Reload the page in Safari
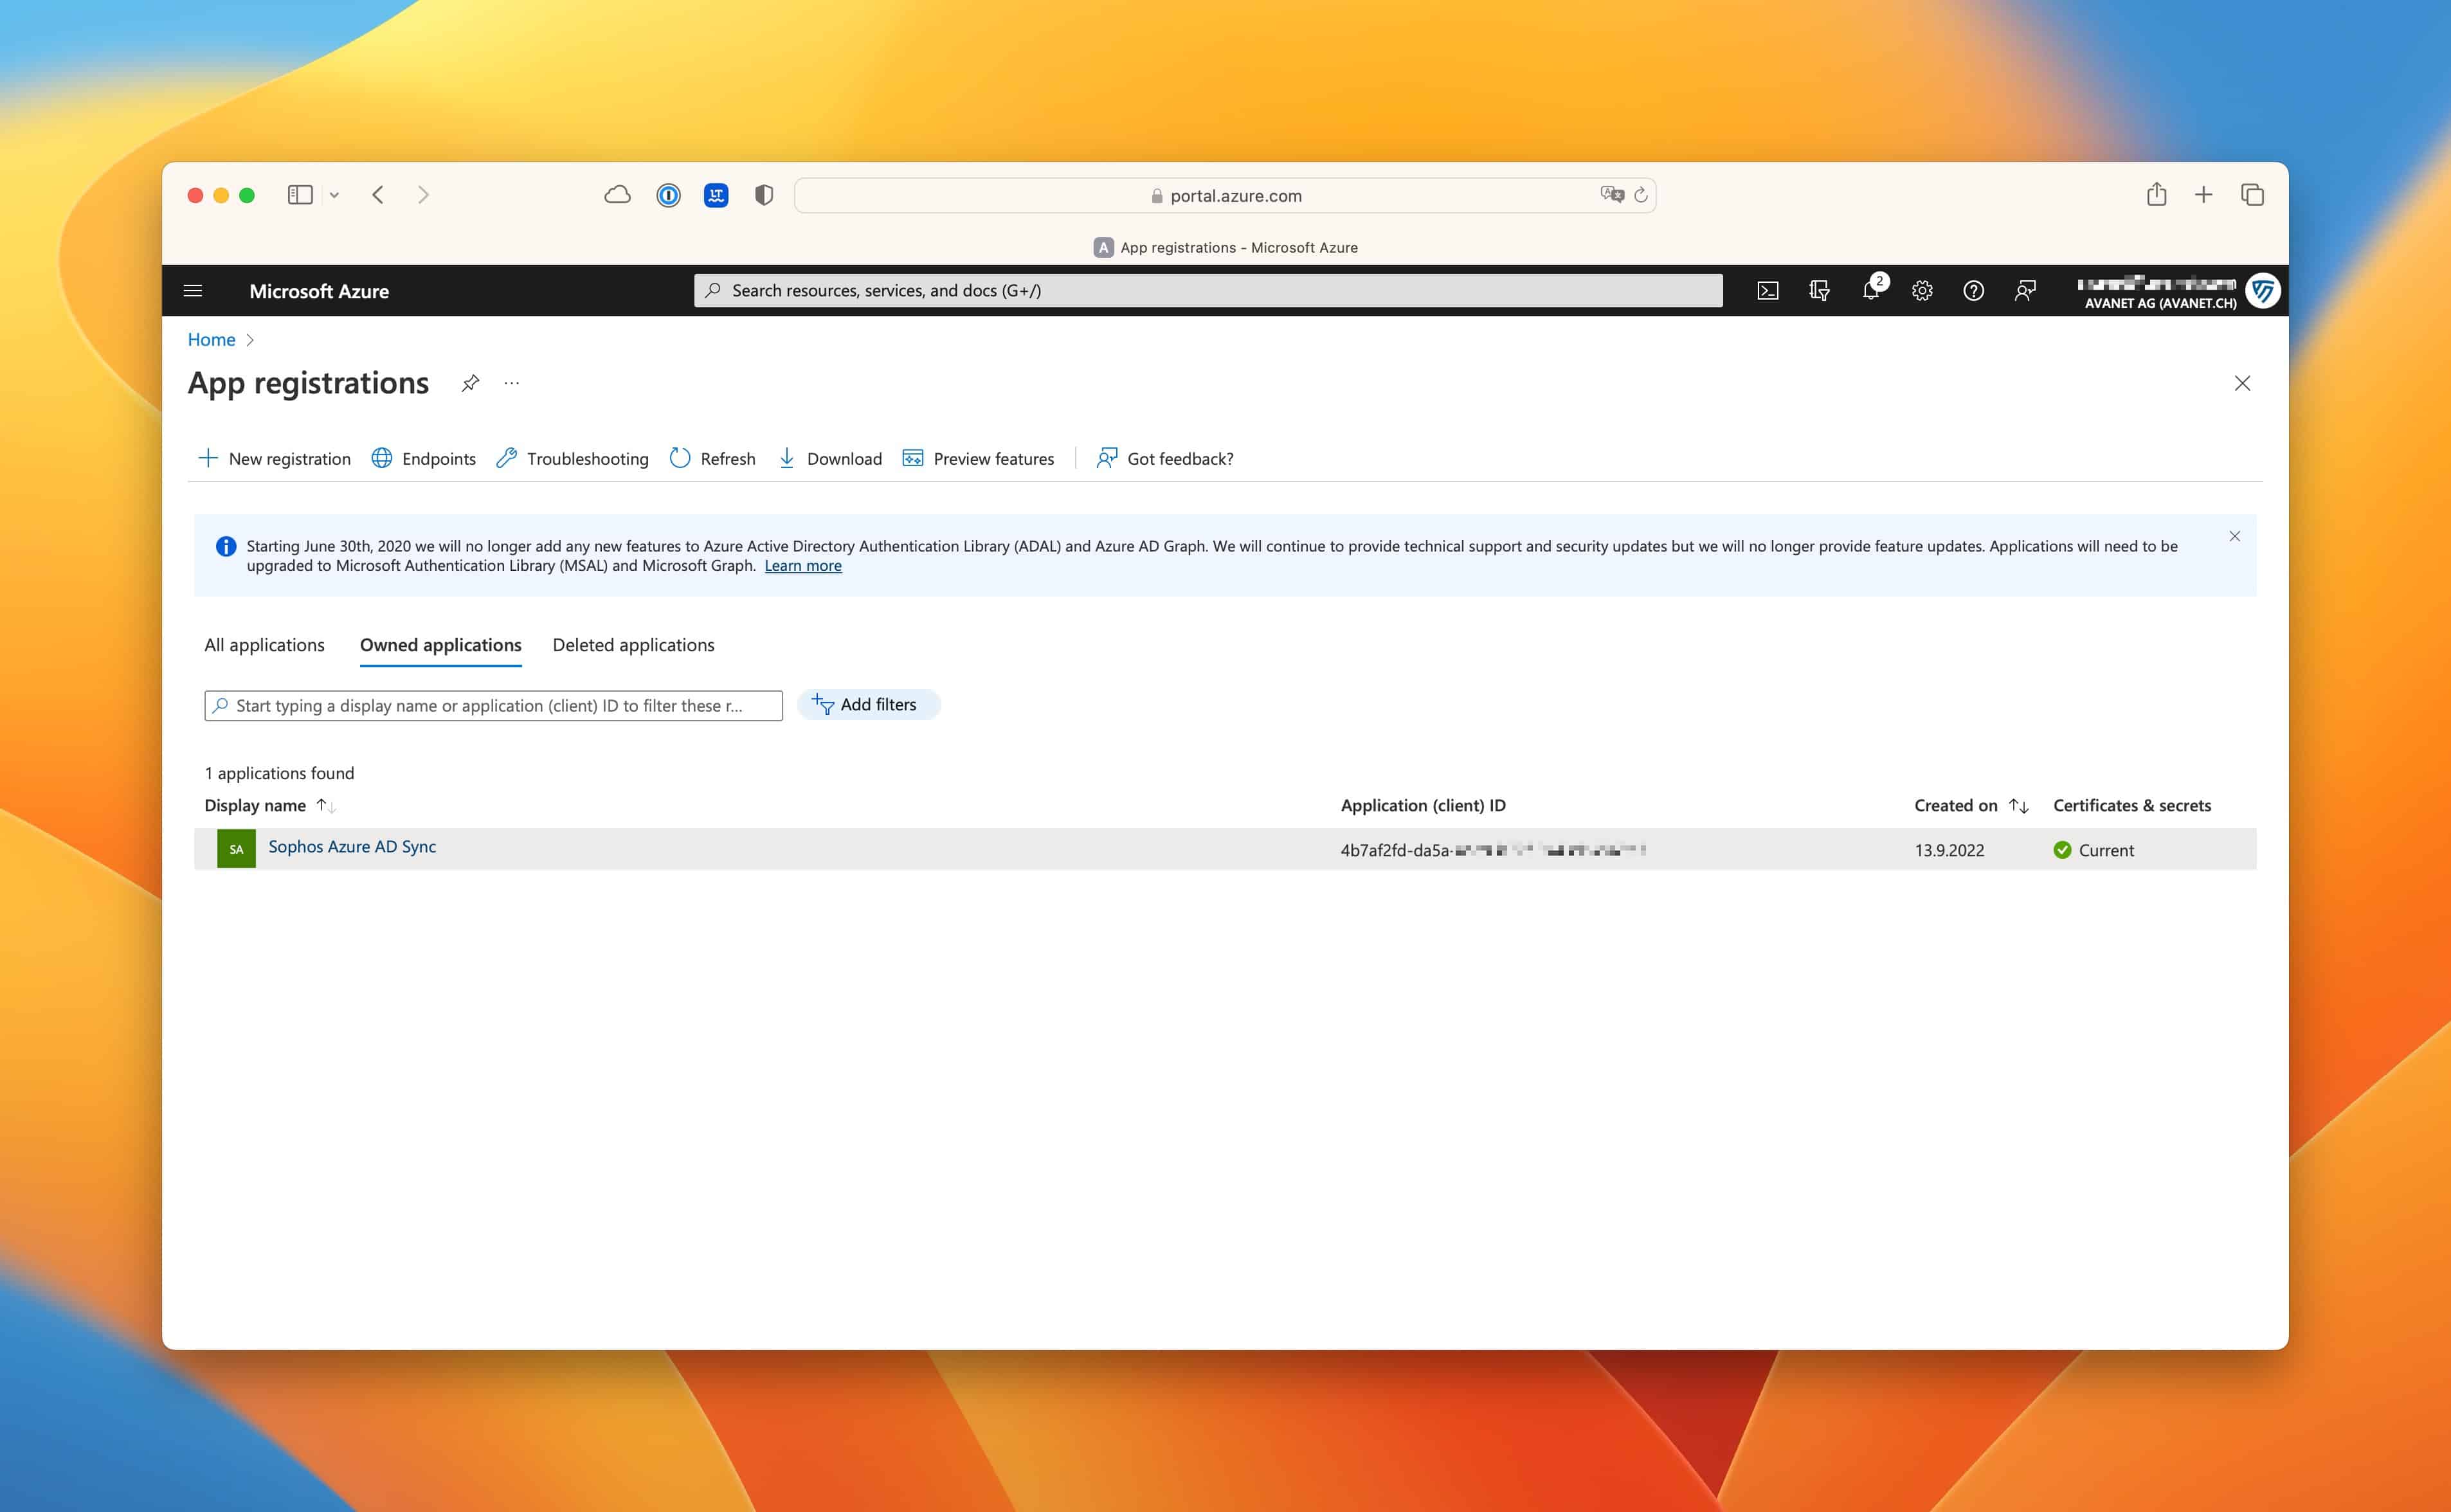The width and height of the screenshot is (2451, 1512). click(1641, 195)
